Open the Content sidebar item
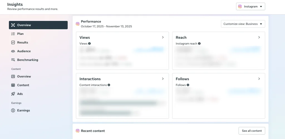The image size is (285, 139). coord(23,85)
